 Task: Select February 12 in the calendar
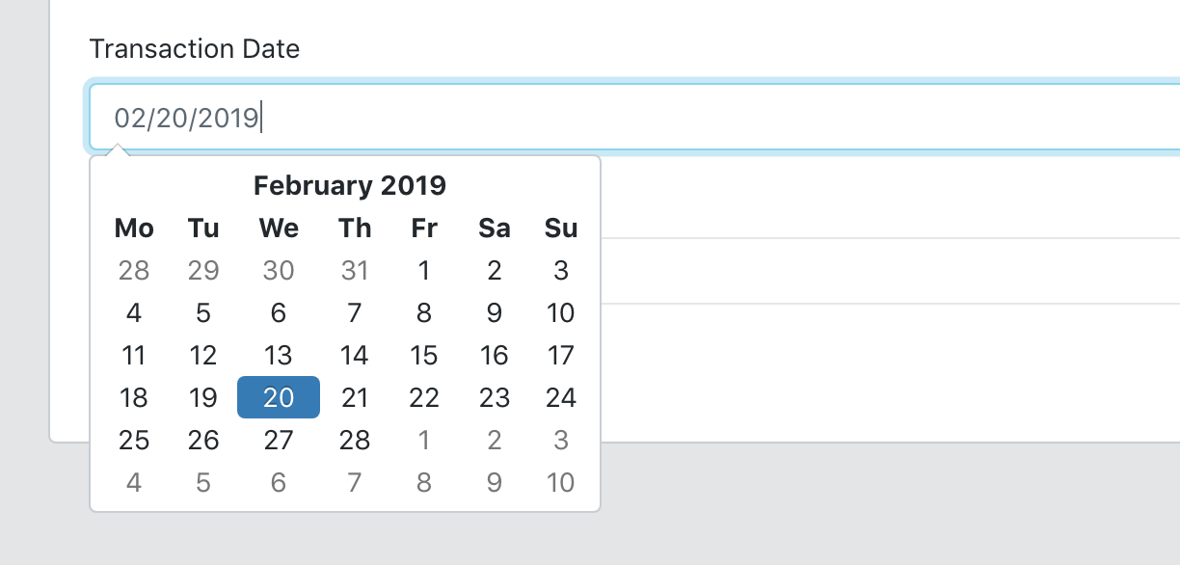click(203, 355)
